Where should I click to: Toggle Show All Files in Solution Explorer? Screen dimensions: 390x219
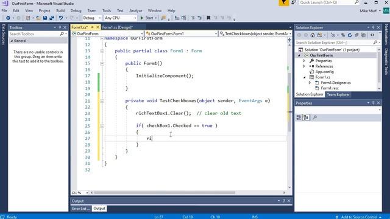tap(363, 35)
